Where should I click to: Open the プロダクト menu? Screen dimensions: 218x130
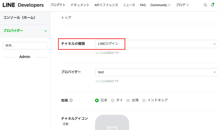pos(58,5)
